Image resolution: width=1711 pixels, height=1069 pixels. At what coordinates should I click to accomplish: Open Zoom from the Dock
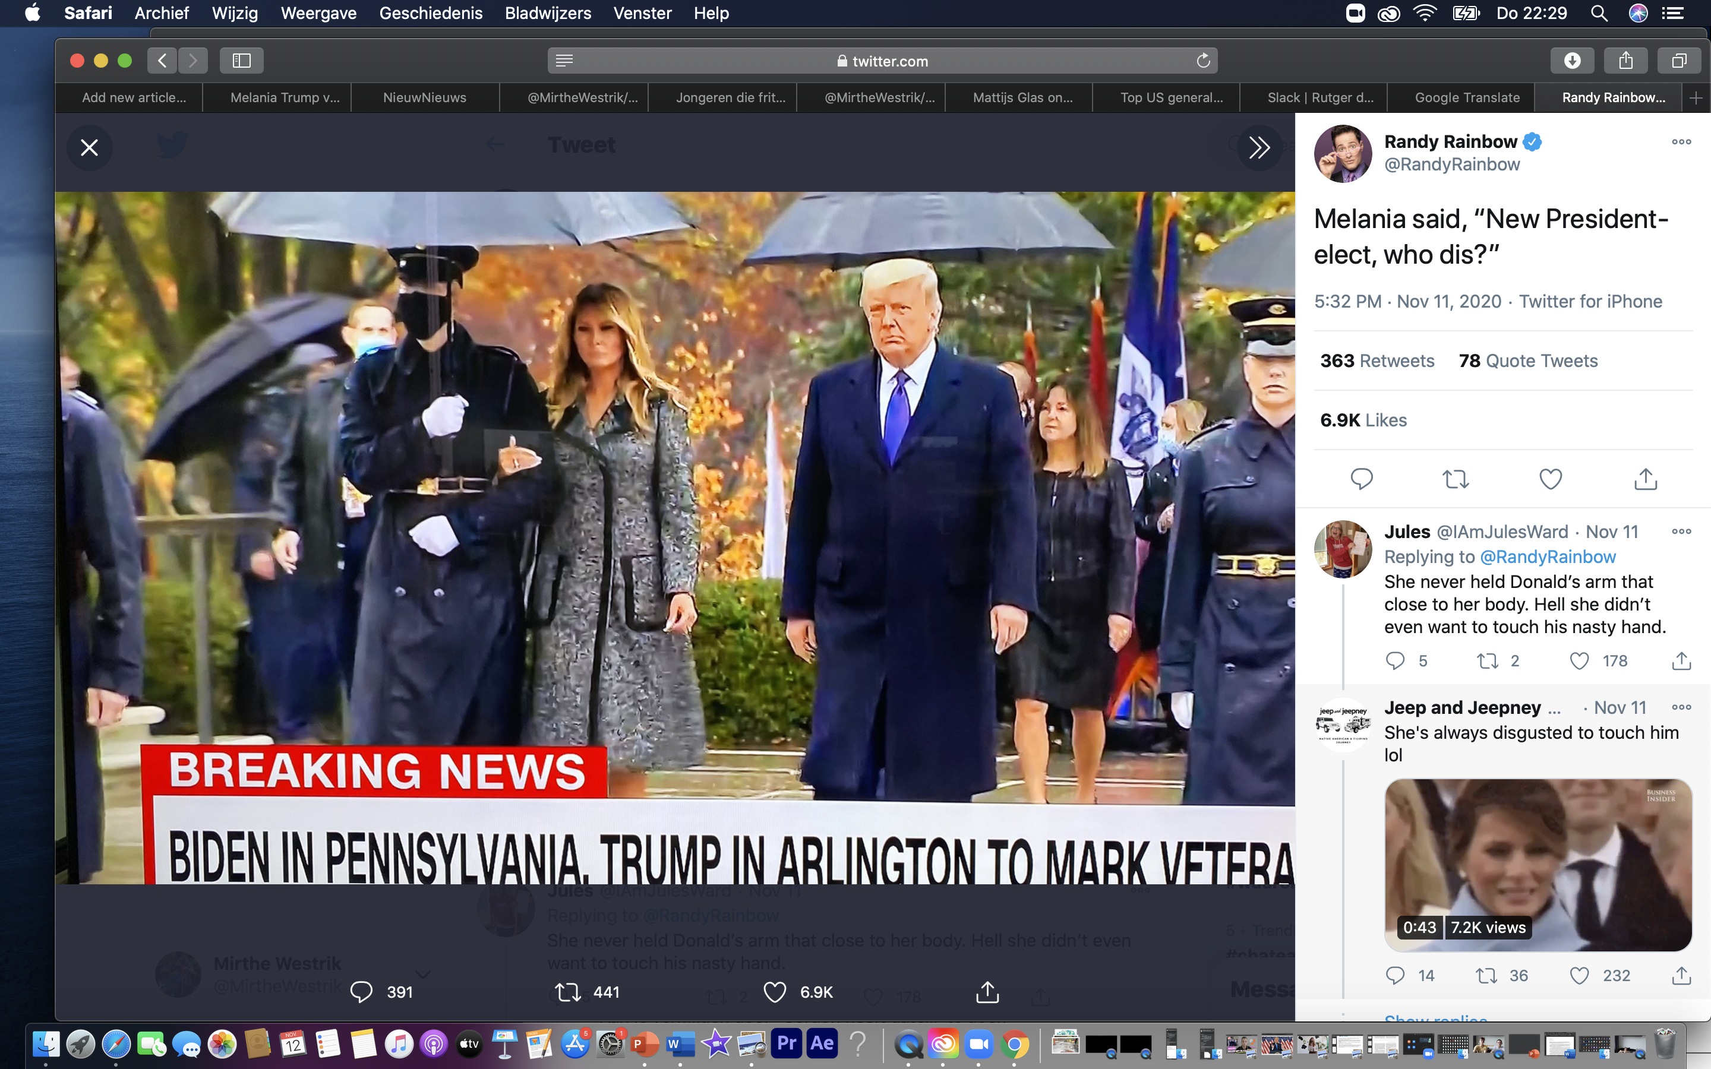(x=979, y=1043)
